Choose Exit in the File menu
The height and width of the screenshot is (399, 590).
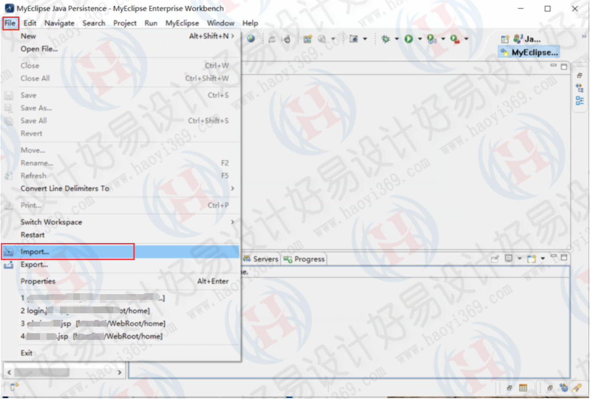(120, 353)
